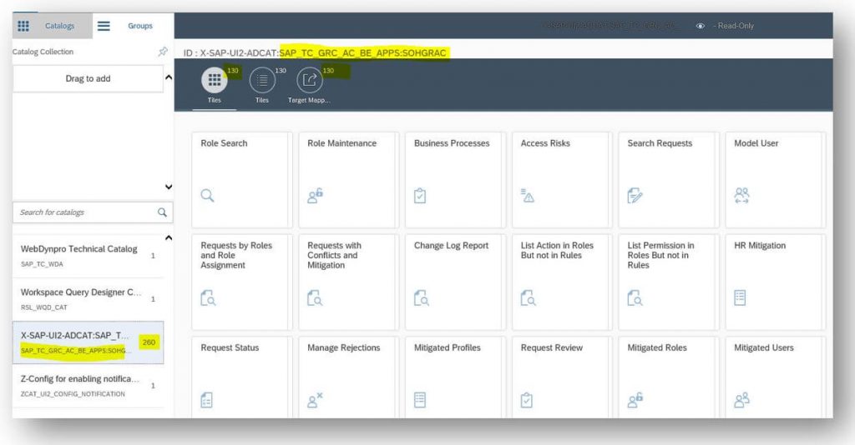Click the Mitigated Profiles tile title
The width and height of the screenshot is (855, 445).
click(448, 347)
